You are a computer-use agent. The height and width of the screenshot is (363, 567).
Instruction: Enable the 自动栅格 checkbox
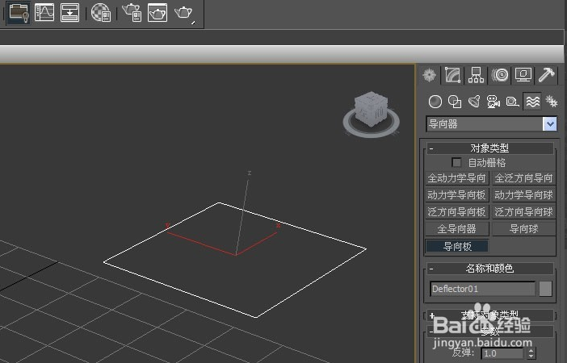point(456,162)
